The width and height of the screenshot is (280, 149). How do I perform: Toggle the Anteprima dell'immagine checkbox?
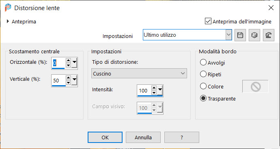pos(208,21)
